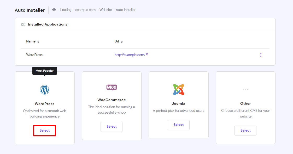The height and width of the screenshot is (154, 293).
Task: Open the Website breadcrumb entry
Action: coord(106,10)
